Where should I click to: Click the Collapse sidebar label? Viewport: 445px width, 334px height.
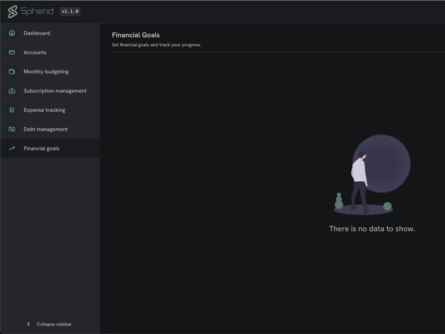click(x=54, y=324)
